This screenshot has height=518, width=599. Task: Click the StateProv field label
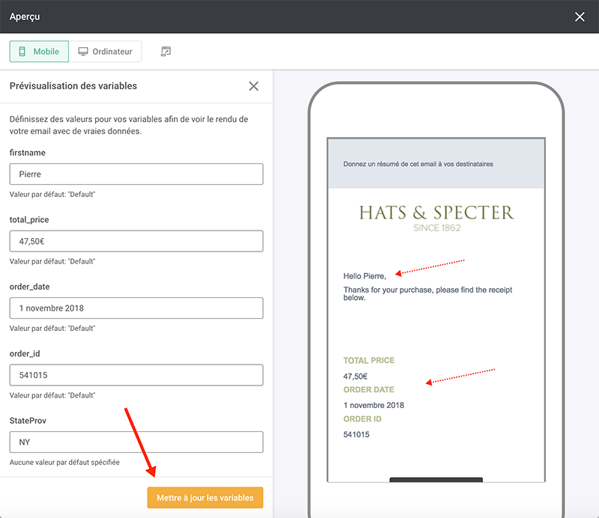point(28,421)
